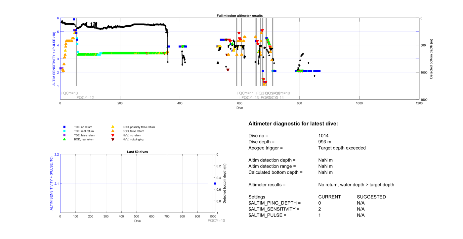Screen dimensions: 463x239
Task: Click the current value 2 for $ALTIM_SENSITIVITY
Action: coord(320,209)
